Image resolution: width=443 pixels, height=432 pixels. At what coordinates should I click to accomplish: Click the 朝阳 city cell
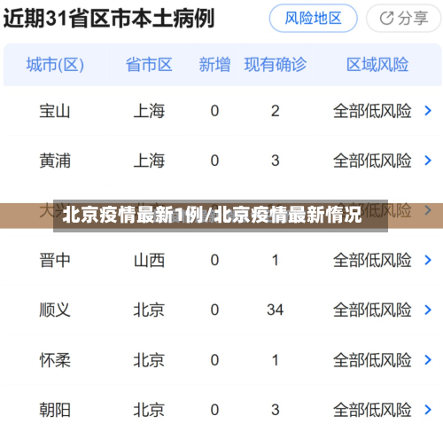(x=55, y=410)
